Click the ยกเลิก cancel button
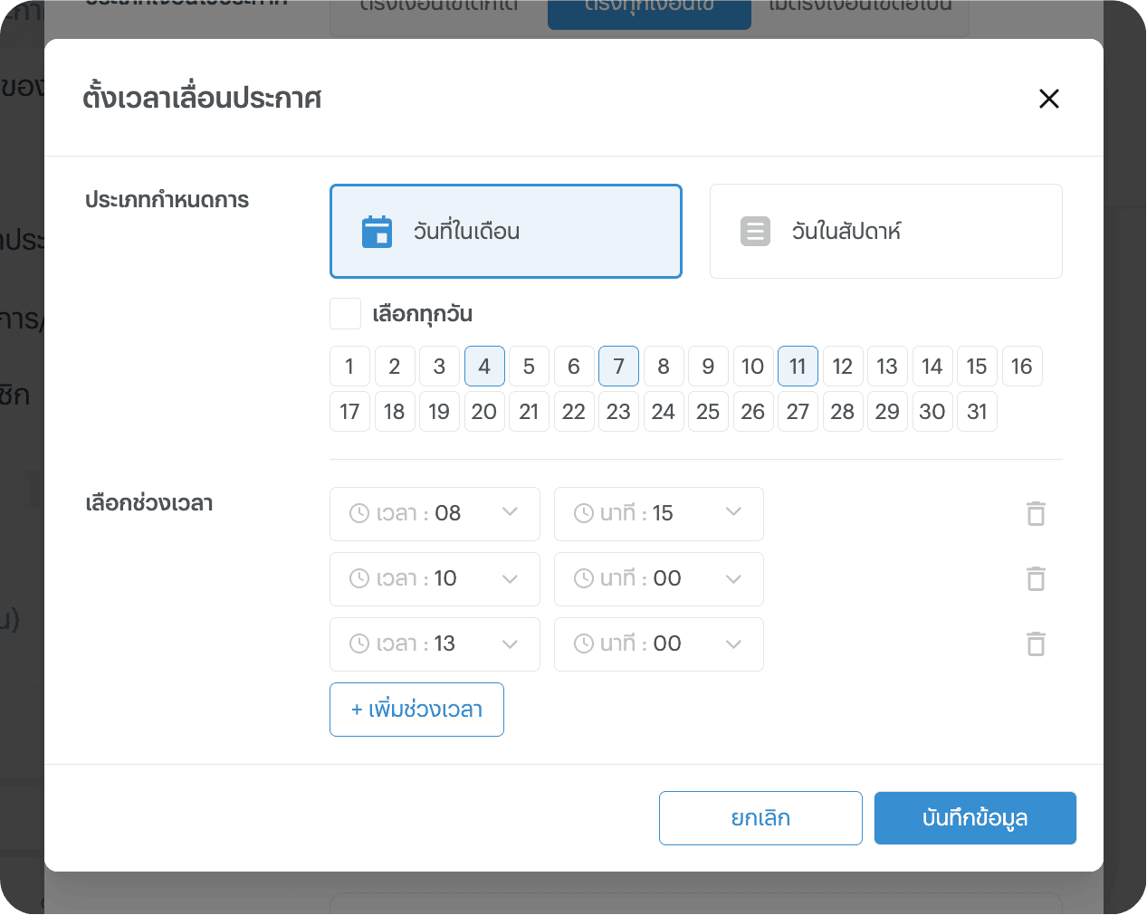The height and width of the screenshot is (915, 1147). (761, 818)
